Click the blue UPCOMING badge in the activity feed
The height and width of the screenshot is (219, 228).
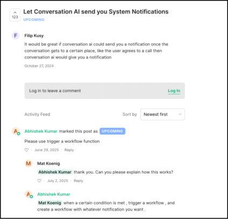coord(112,131)
